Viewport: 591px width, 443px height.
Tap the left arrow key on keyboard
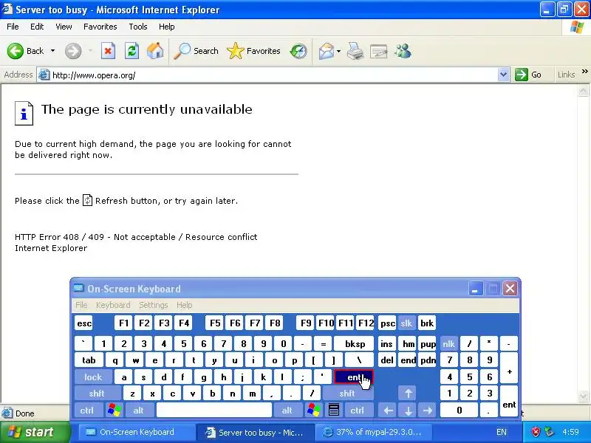coord(389,411)
